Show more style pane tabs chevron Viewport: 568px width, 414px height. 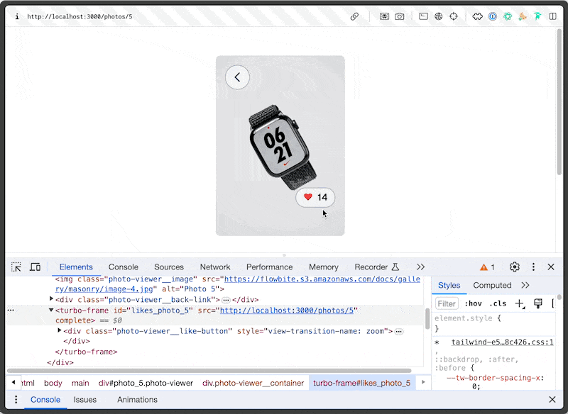click(525, 285)
